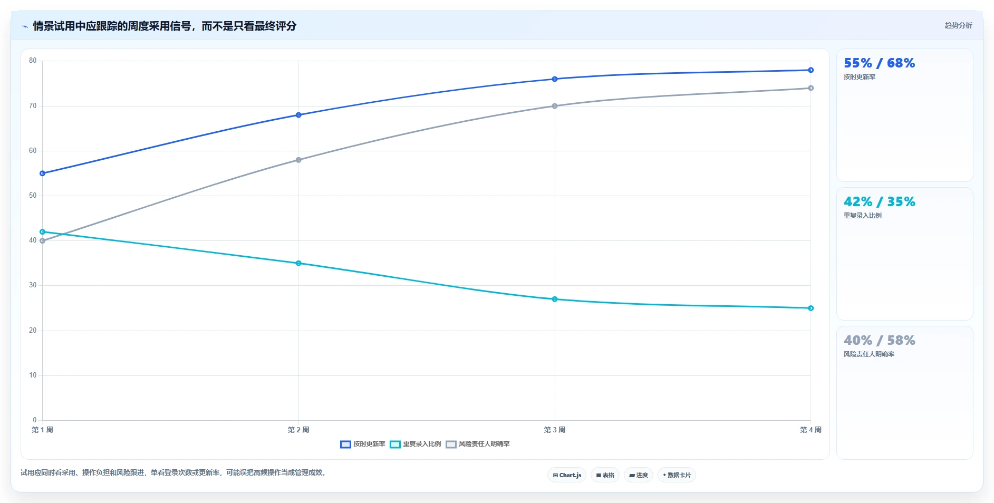Click the 风险责任人明确率 legend label
Image resolution: width=994 pixels, height=503 pixels.
pyautogui.click(x=484, y=444)
